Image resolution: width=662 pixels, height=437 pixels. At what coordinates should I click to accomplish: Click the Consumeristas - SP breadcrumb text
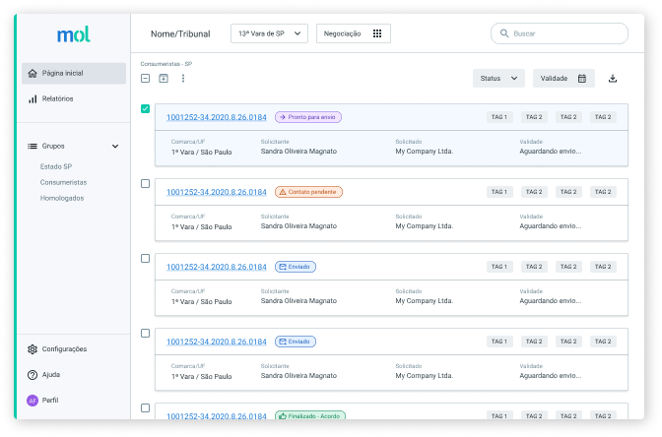coord(166,64)
